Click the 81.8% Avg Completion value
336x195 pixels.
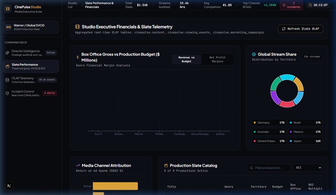point(227,5)
